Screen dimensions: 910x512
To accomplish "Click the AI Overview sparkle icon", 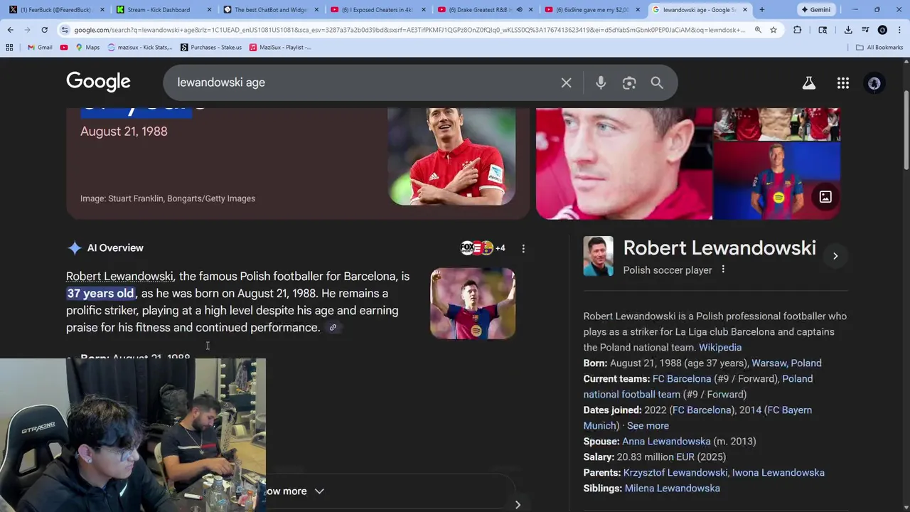I will pos(75,248).
